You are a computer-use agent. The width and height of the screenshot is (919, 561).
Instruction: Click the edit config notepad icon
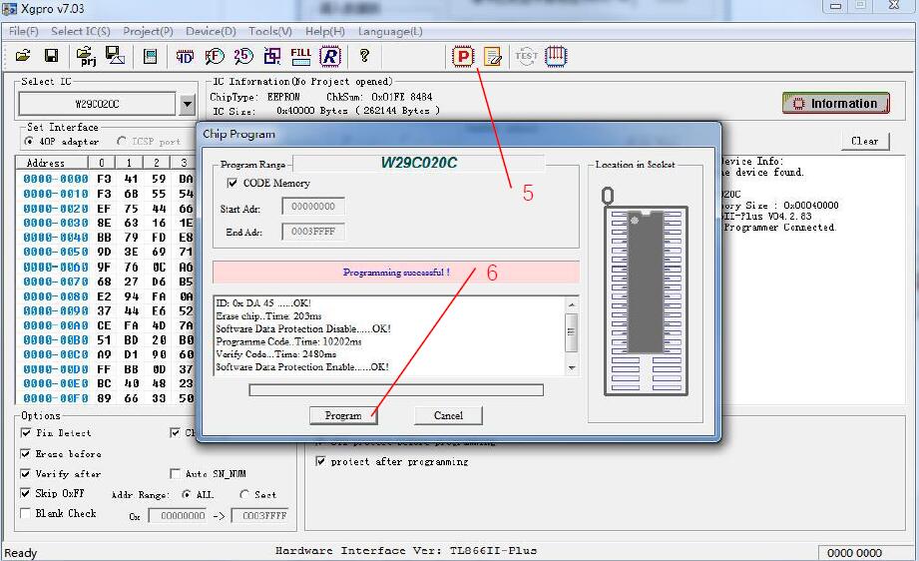point(492,56)
